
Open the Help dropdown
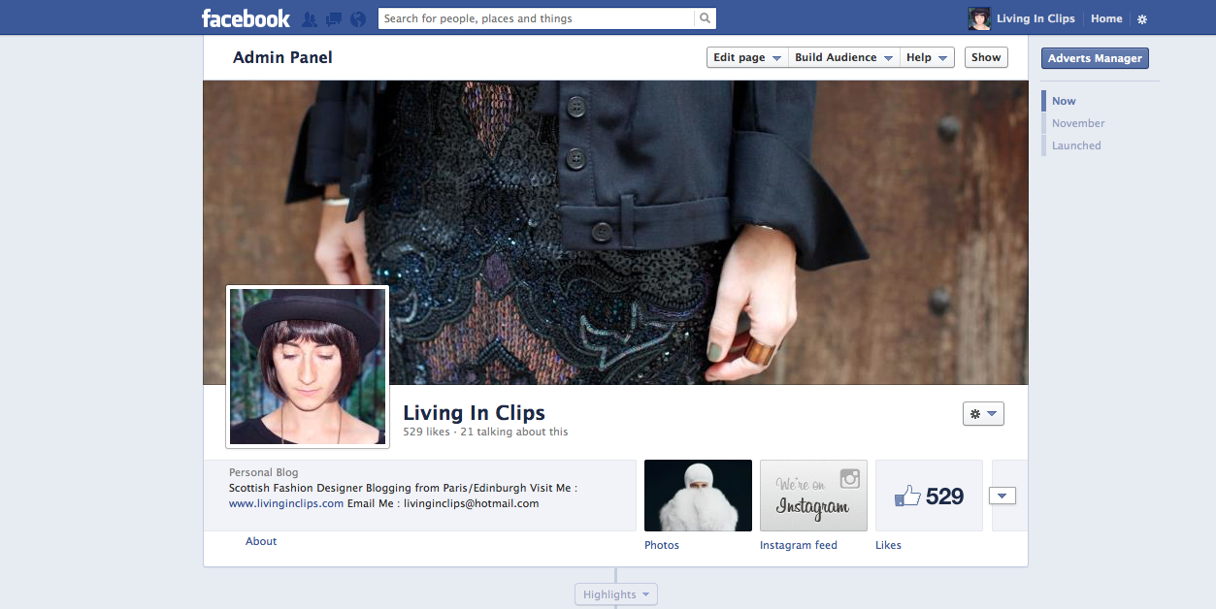(x=927, y=57)
